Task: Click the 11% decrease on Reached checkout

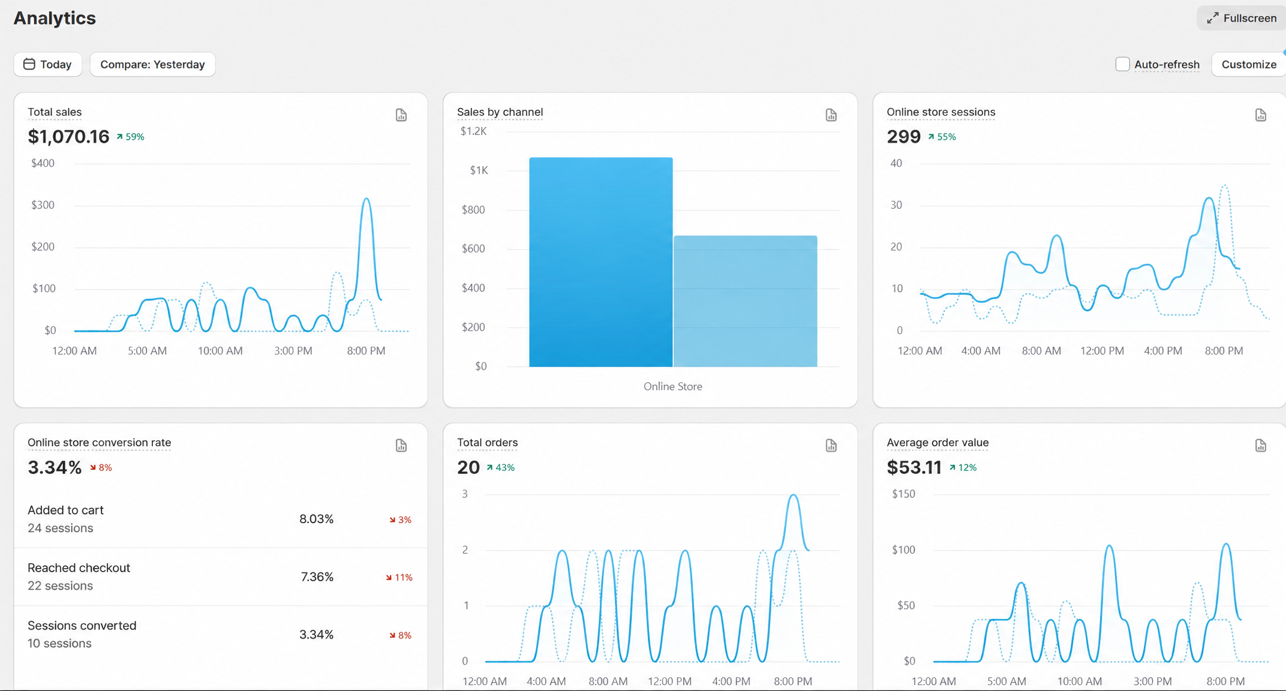Action: (x=399, y=577)
